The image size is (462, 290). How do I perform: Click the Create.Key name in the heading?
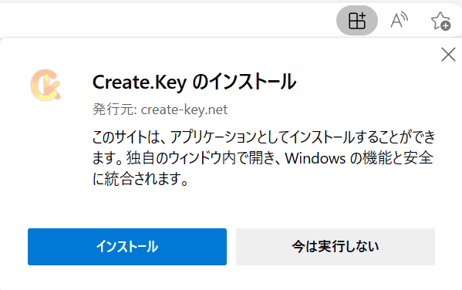[x=140, y=83]
